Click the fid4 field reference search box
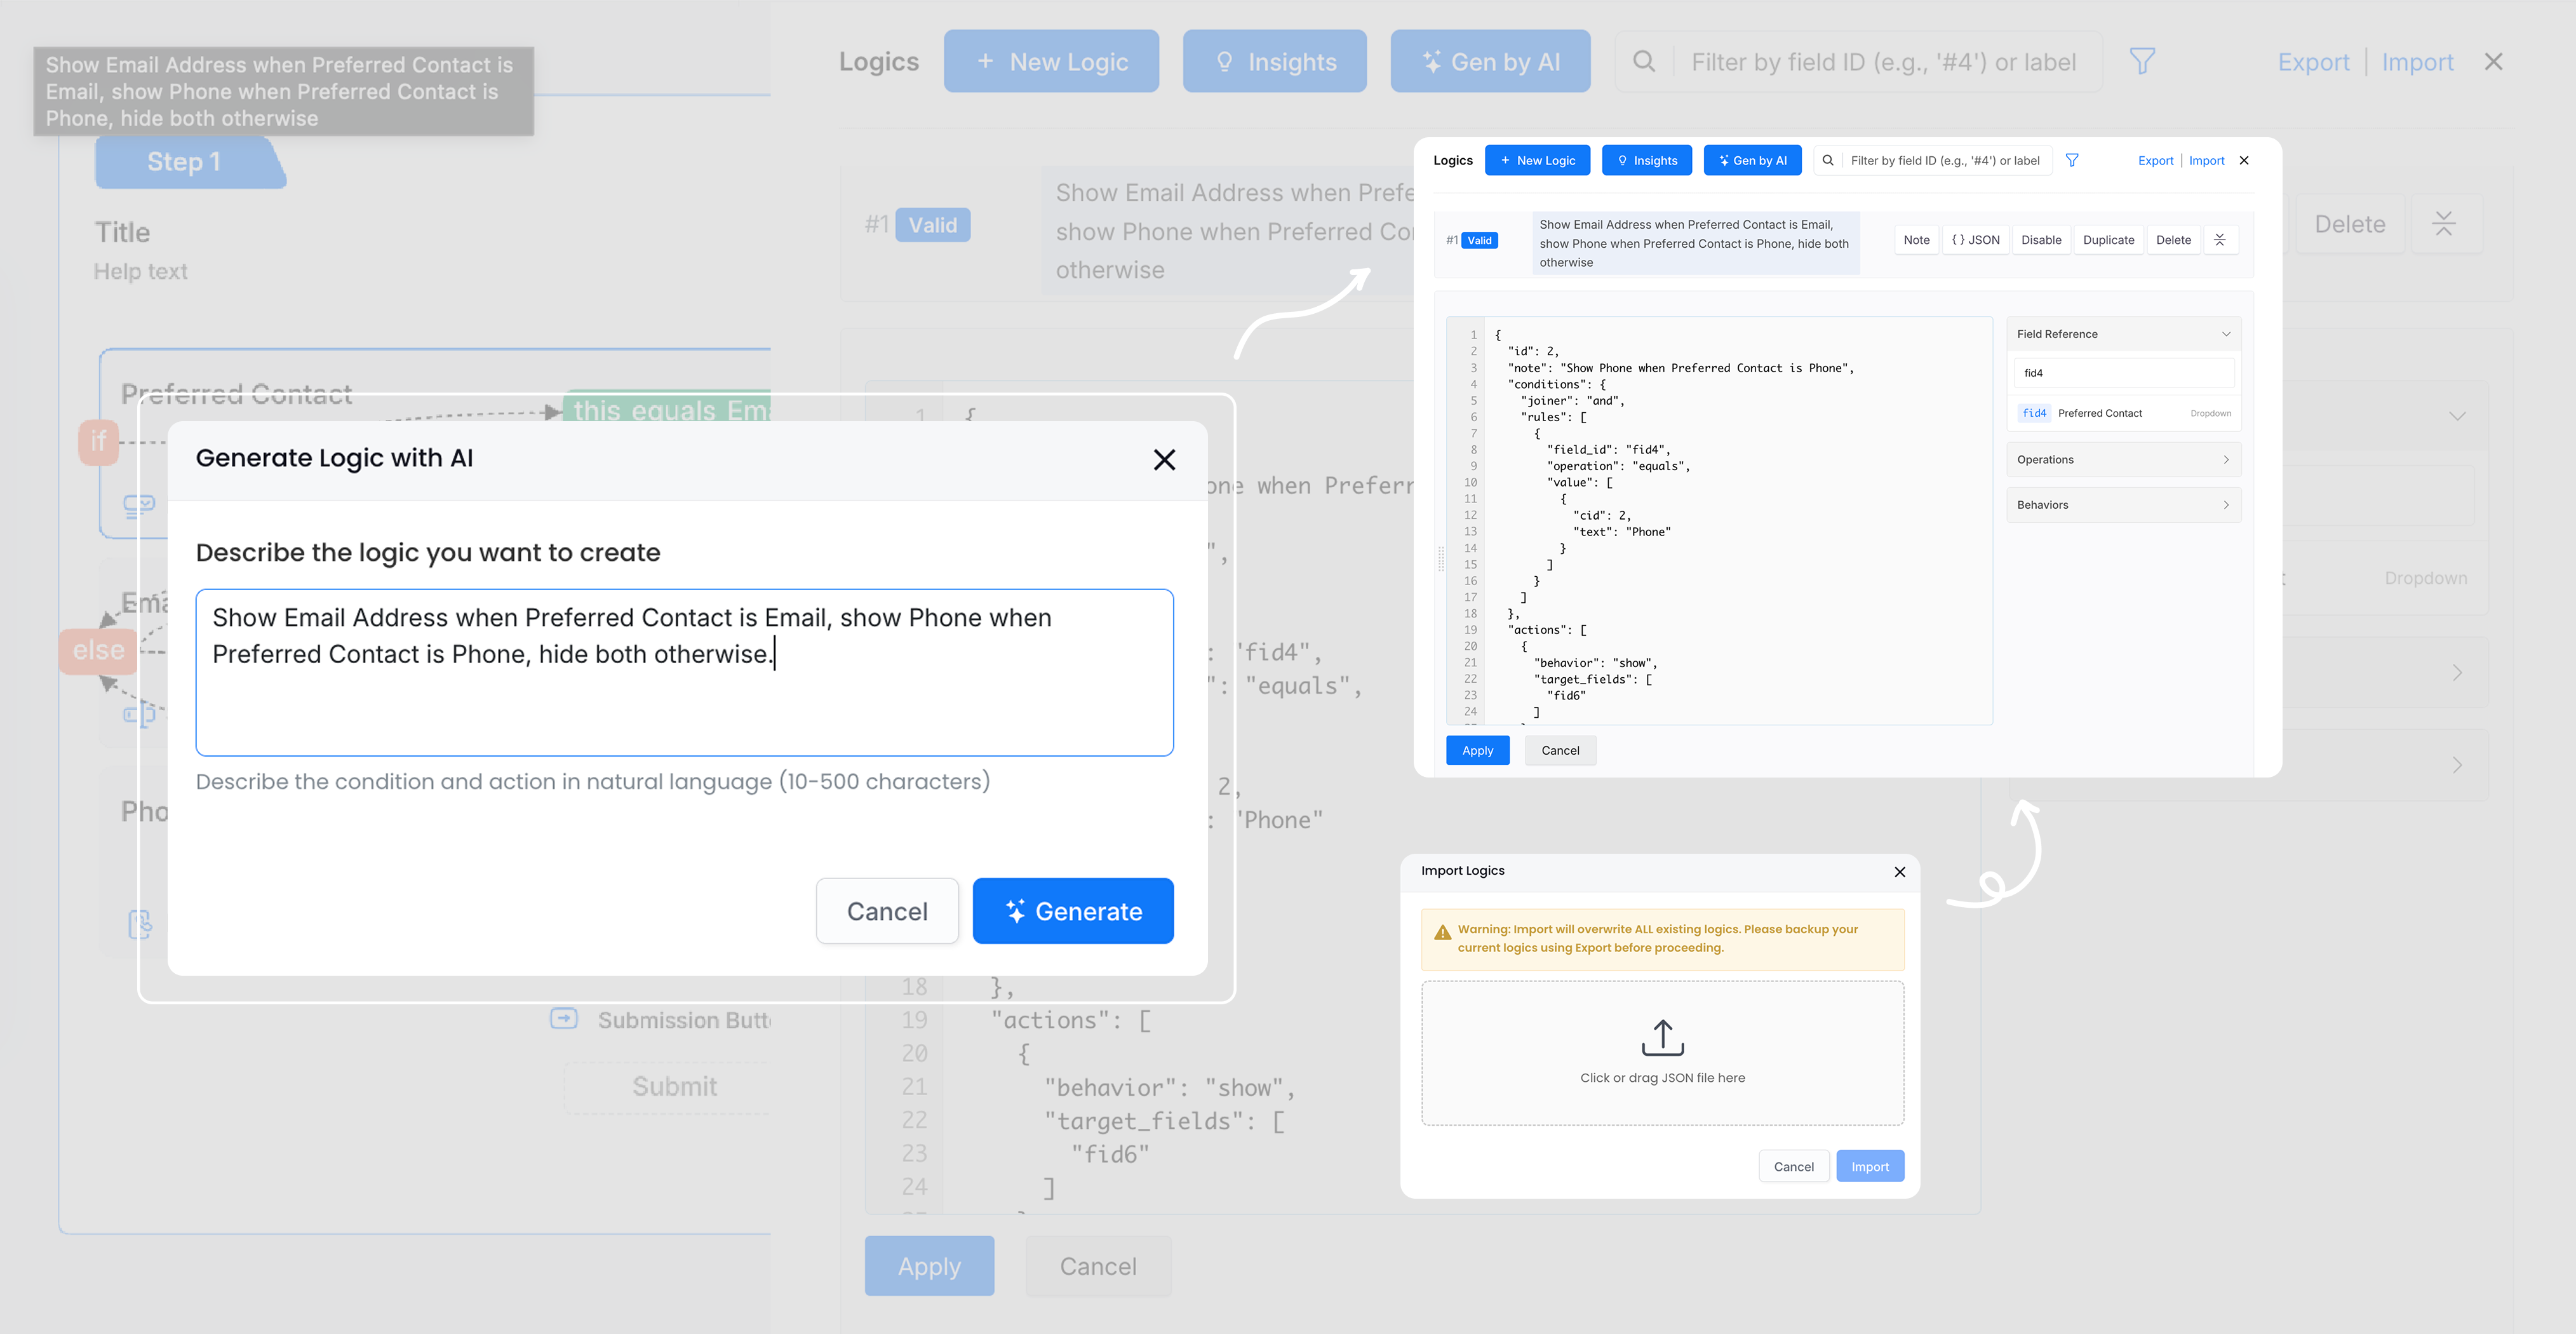 (x=2123, y=373)
